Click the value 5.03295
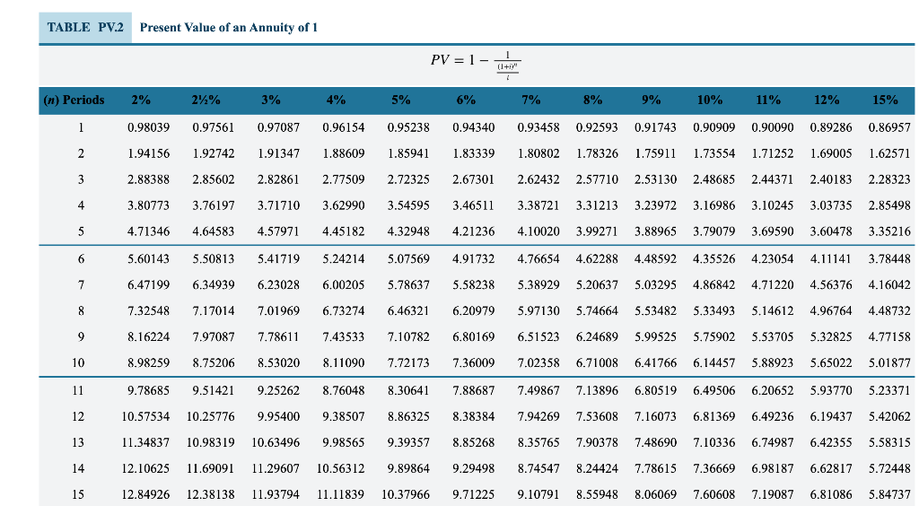Screen dimensions: 919x506 [655, 285]
